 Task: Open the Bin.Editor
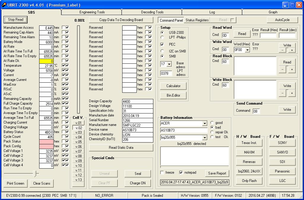(x=173, y=95)
